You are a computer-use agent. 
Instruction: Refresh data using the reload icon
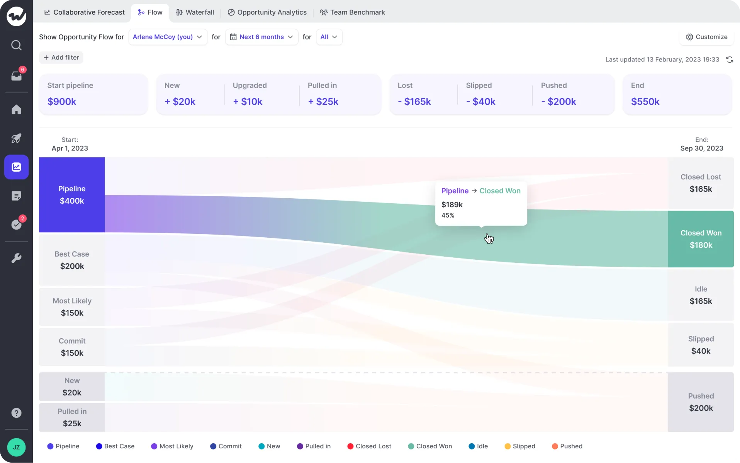coord(730,60)
